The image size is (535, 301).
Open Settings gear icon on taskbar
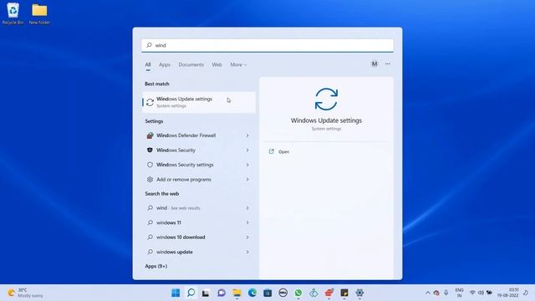(x=359, y=293)
